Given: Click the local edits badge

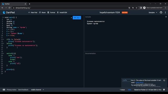Looking at the screenshot, I should [125, 13].
